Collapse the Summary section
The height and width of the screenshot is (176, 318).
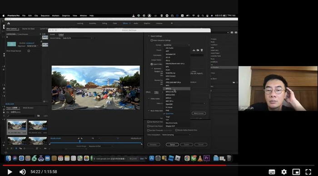tap(152, 68)
